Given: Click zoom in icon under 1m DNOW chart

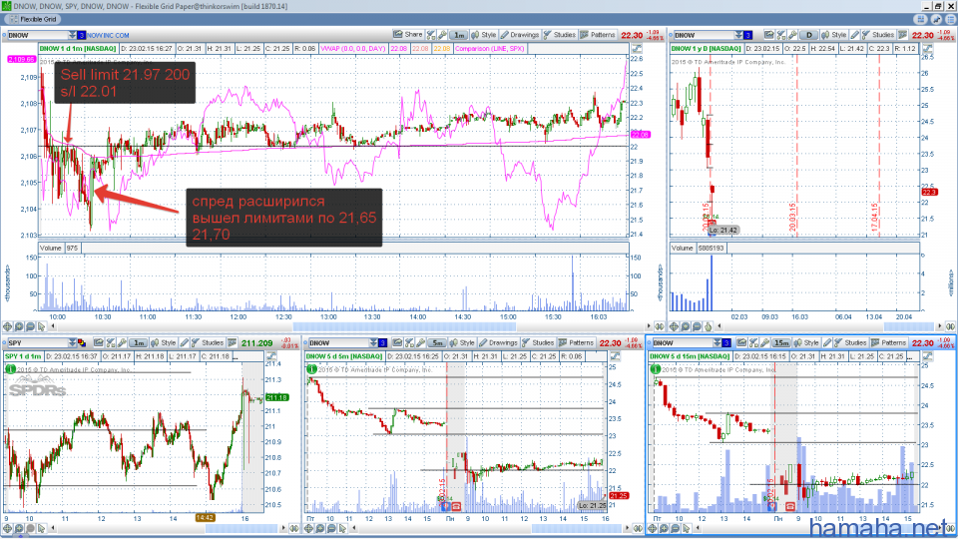Looking at the screenshot, I should (19, 326).
